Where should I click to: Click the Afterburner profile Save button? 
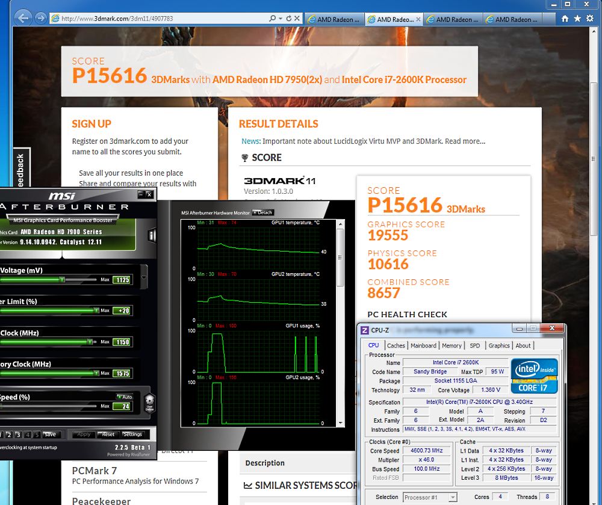point(51,435)
